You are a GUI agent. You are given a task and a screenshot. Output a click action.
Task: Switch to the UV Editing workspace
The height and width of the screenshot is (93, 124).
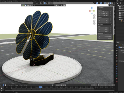pos(16,1)
